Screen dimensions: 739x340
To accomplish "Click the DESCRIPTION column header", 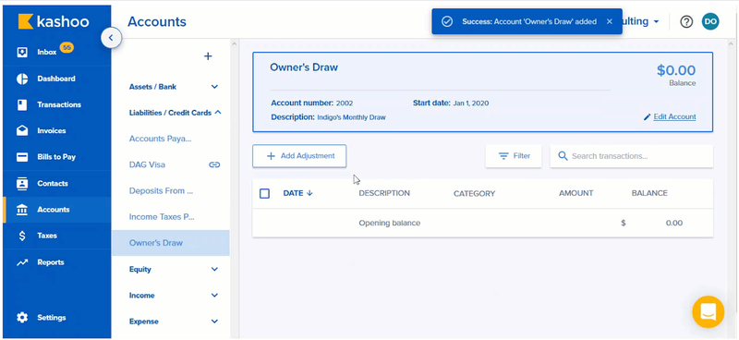I will 384,193.
